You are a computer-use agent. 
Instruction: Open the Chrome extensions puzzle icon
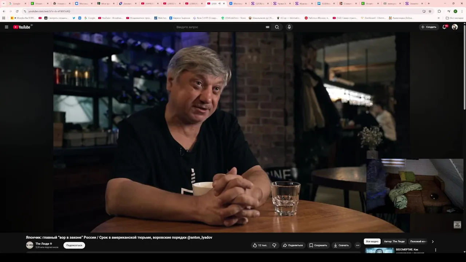coord(439,11)
